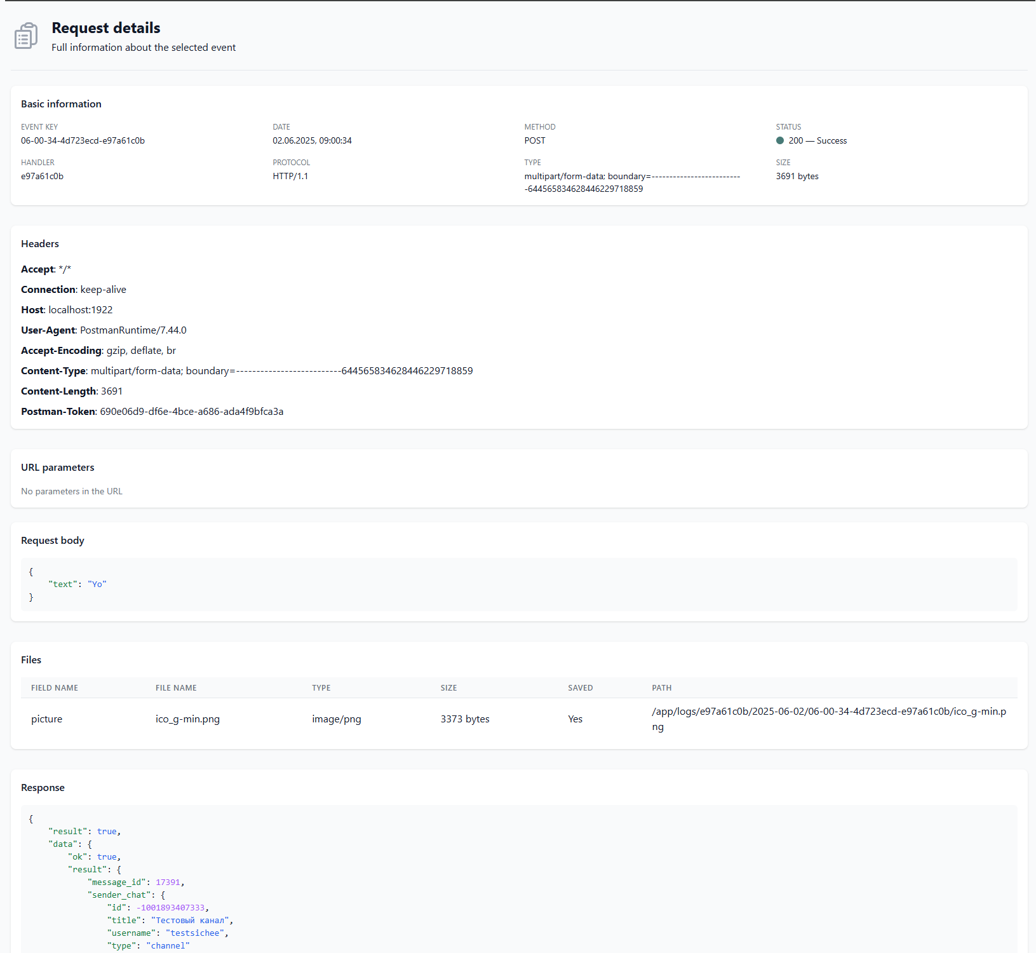
Task: Click the "title": "Тестовый канал" line
Action: click(x=170, y=921)
